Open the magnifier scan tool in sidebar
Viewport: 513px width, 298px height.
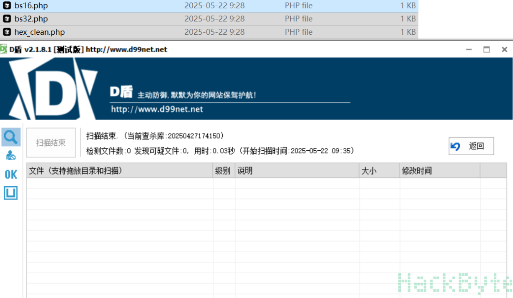pyautogui.click(x=10, y=137)
